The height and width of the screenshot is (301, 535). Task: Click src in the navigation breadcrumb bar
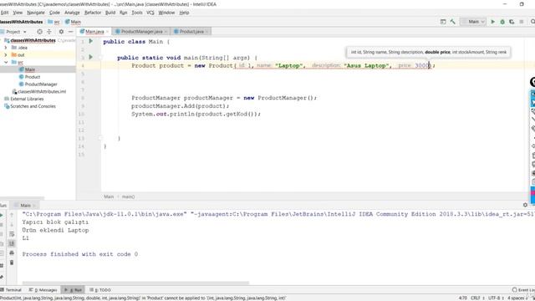(53, 22)
